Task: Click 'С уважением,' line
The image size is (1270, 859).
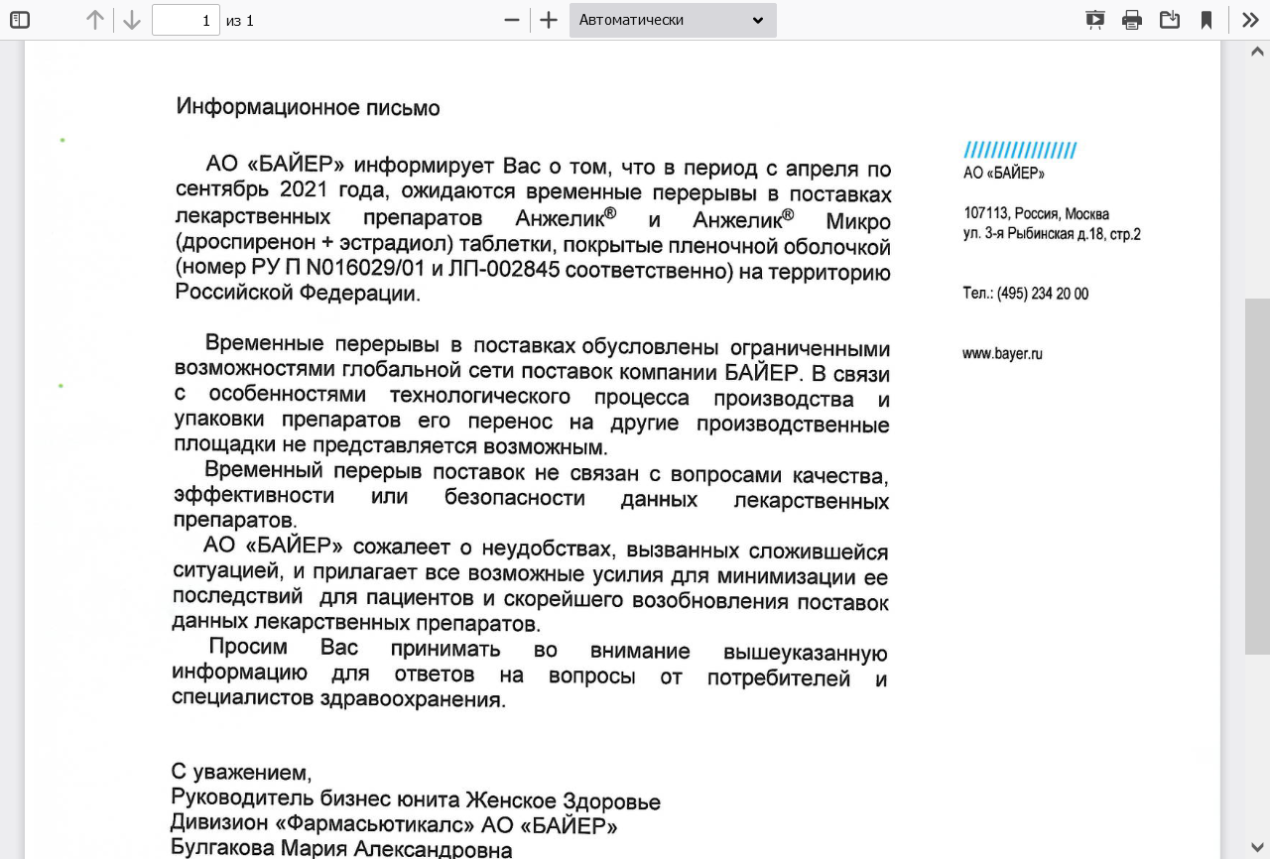Action: click(x=241, y=772)
